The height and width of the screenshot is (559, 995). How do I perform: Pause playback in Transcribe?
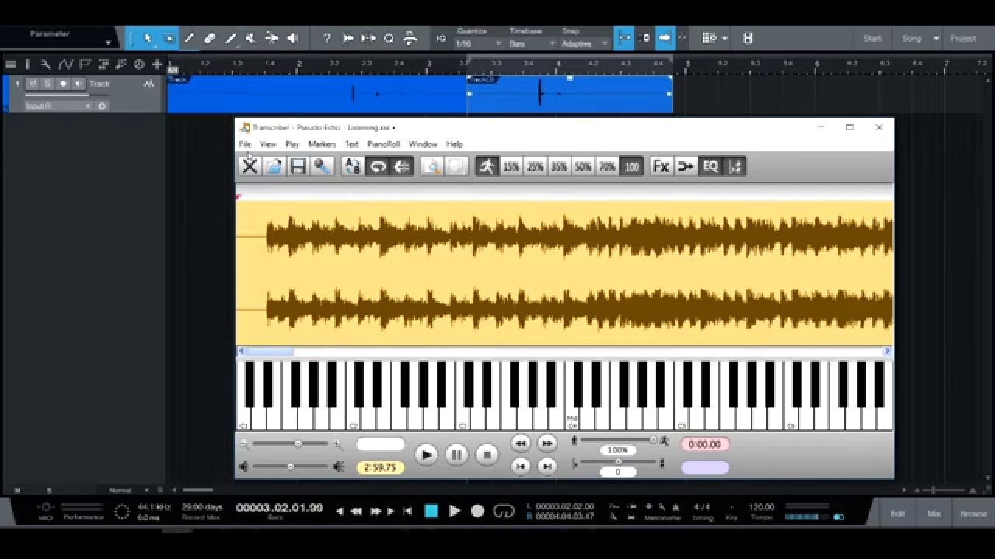tap(456, 455)
